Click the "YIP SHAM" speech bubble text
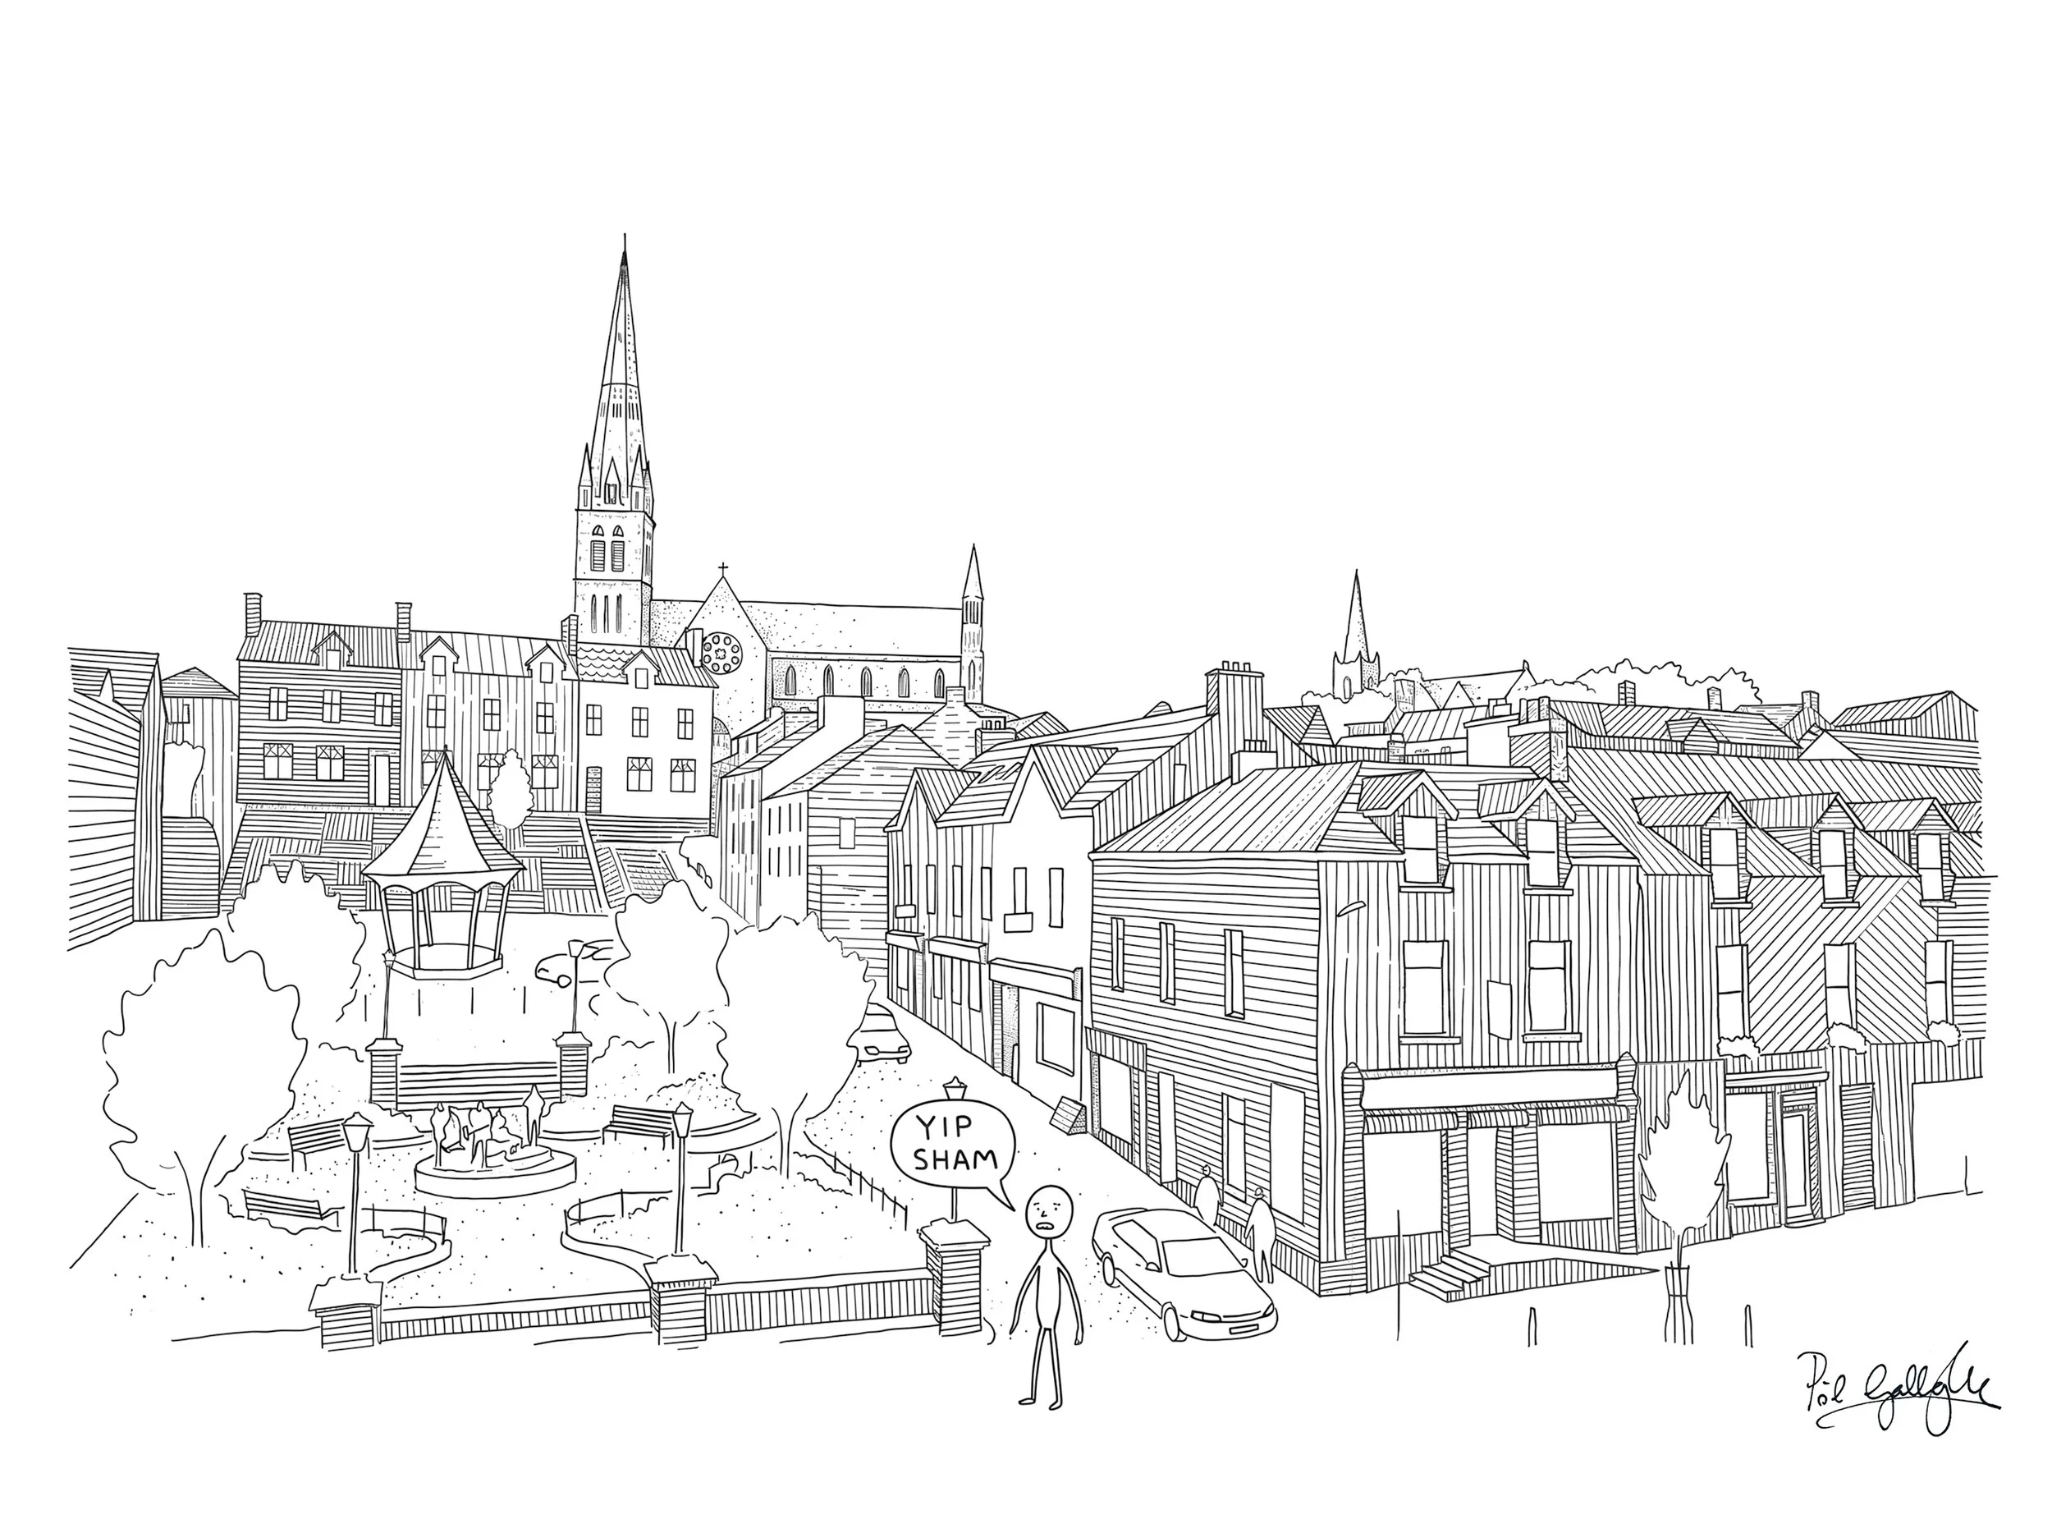The image size is (2052, 1524). point(955,1145)
